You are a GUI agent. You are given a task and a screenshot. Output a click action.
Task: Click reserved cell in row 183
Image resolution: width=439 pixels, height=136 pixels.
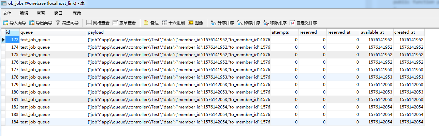click(x=312, y=114)
